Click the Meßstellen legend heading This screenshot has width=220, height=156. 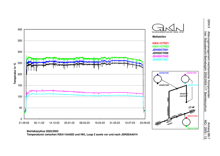(x=158, y=37)
